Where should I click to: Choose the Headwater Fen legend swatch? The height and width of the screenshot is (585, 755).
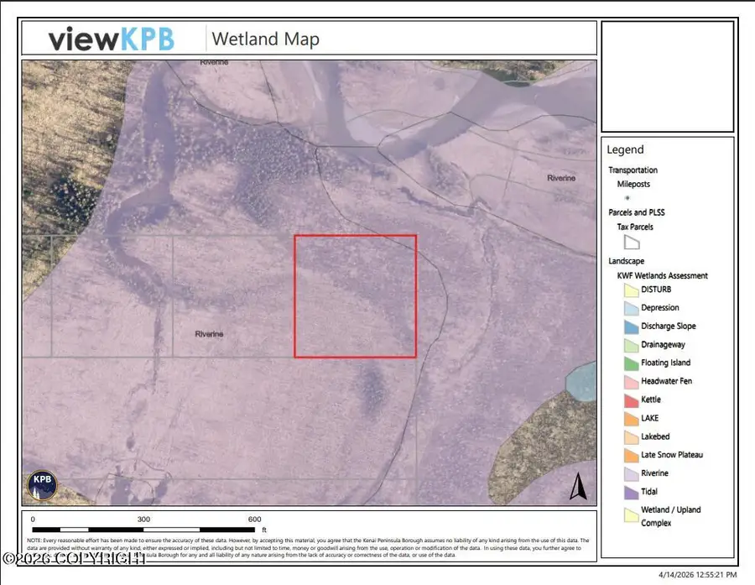(631, 382)
